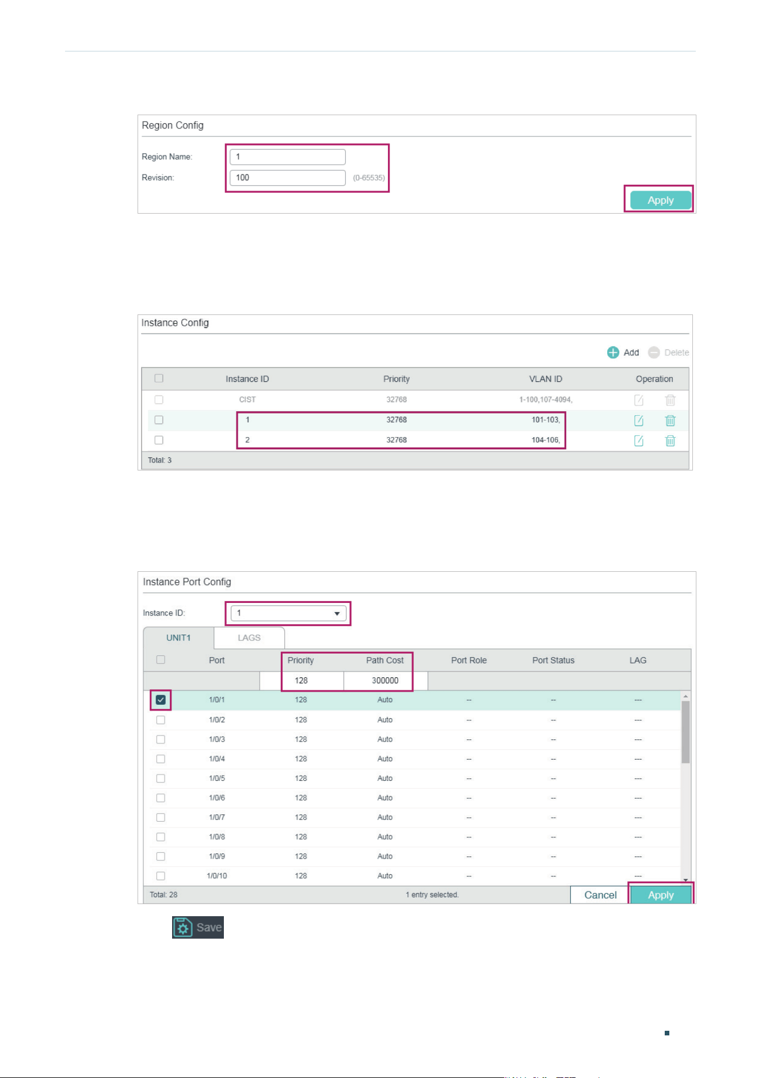Click 'Total: 28' status text
The width and height of the screenshot is (762, 1078).
pyautogui.click(x=163, y=895)
